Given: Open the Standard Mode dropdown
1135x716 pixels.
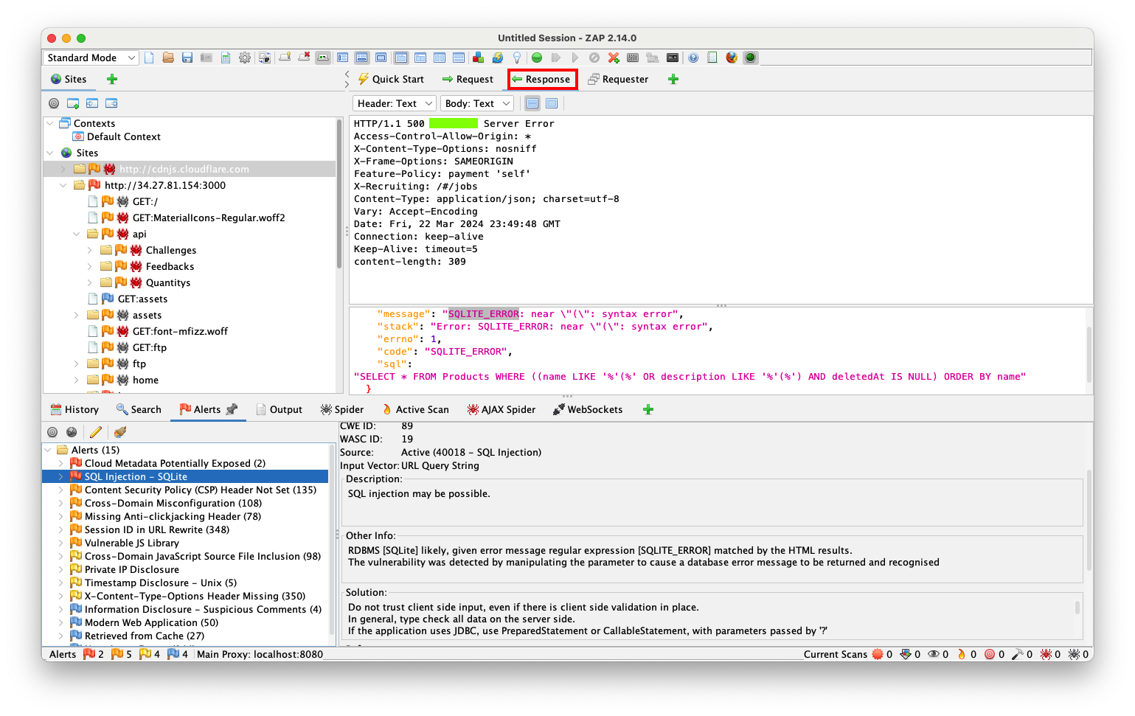Looking at the screenshot, I should coord(91,58).
